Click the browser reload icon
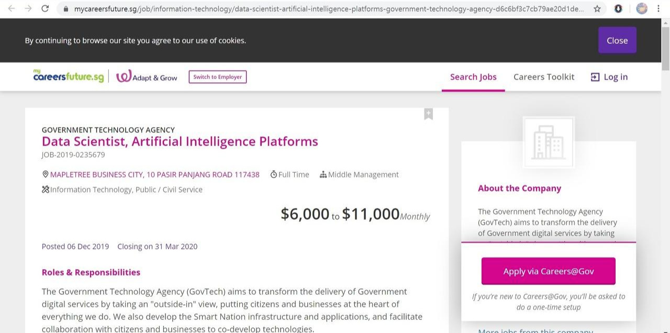 coord(45,8)
